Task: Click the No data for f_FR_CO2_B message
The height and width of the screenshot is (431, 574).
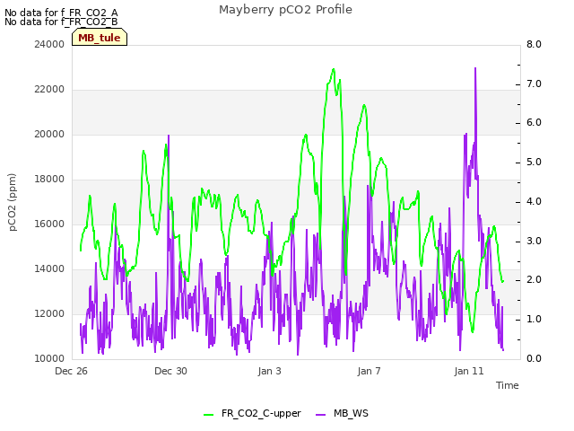Action: point(61,22)
